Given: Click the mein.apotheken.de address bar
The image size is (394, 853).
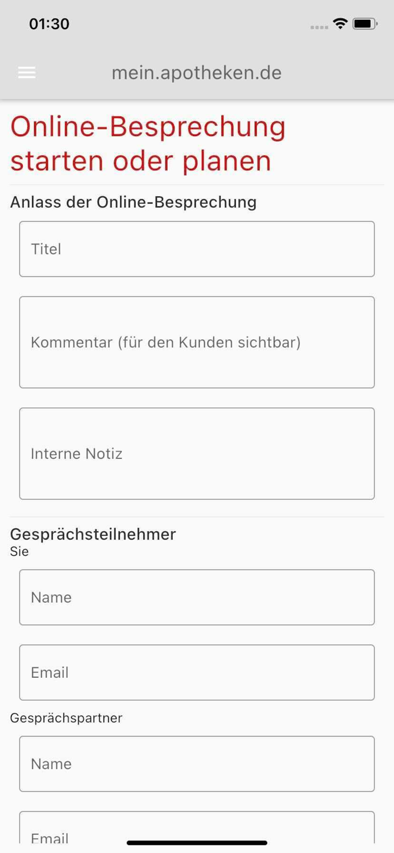Looking at the screenshot, I should pyautogui.click(x=197, y=73).
